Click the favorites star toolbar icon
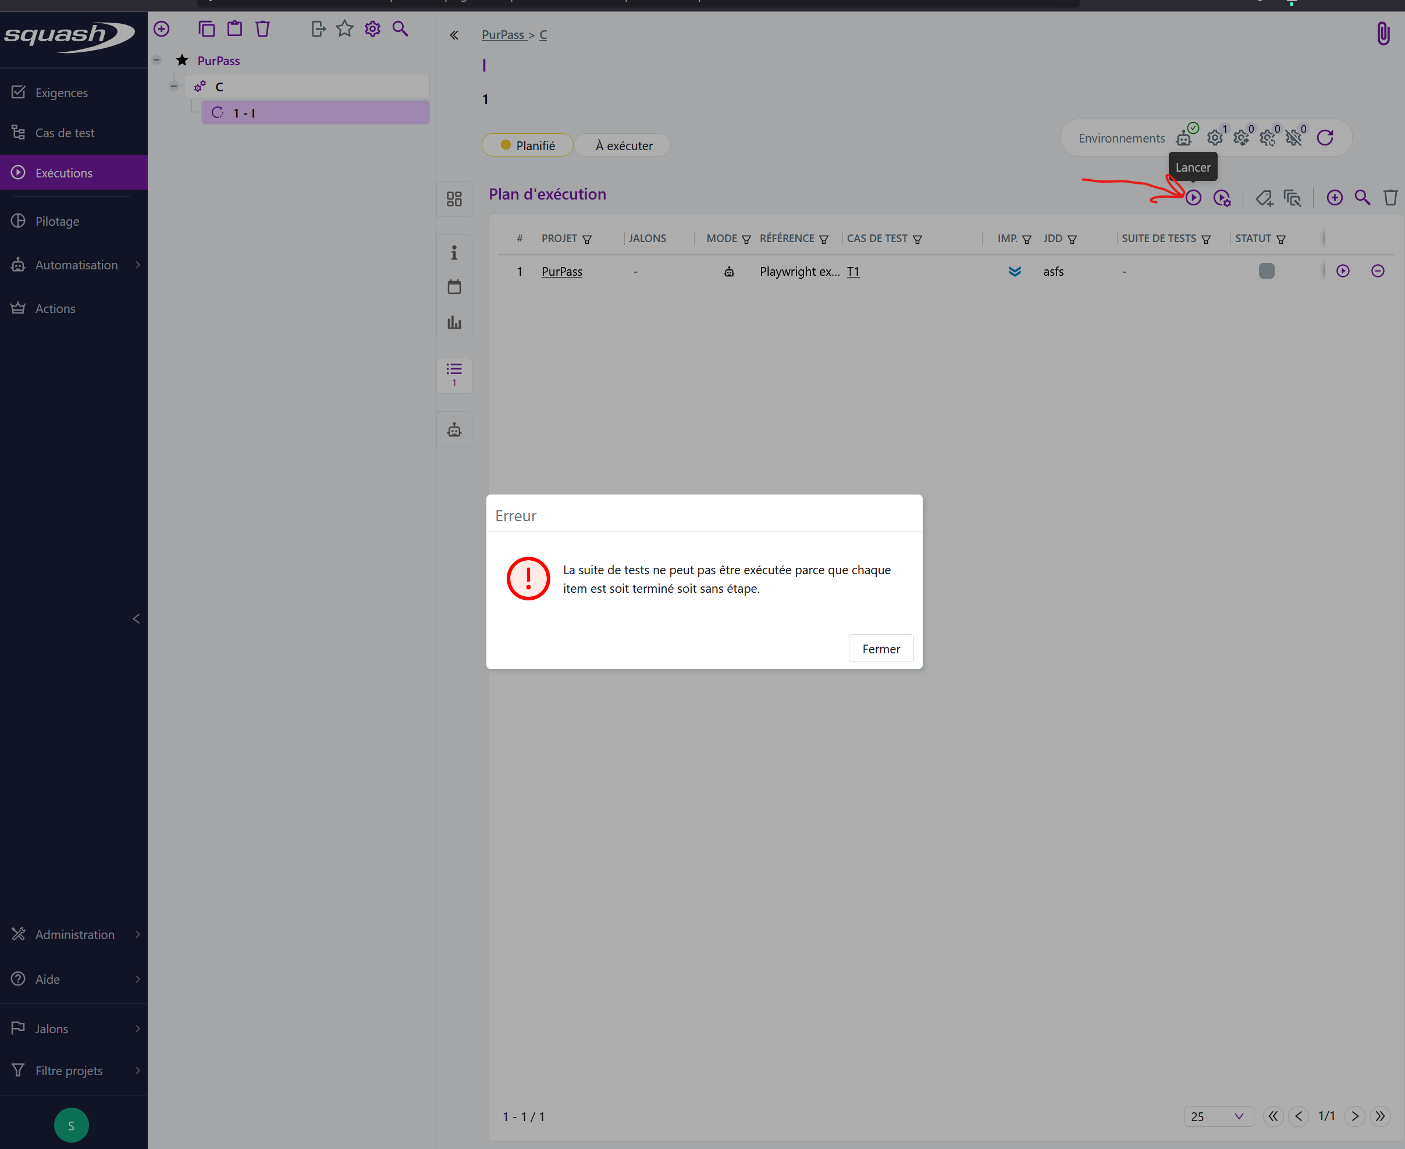1405x1149 pixels. coord(344,29)
